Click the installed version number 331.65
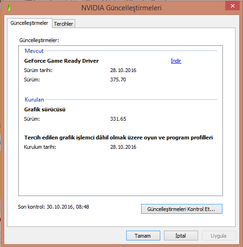Viewport: 243px width, 247px height. coord(118,119)
